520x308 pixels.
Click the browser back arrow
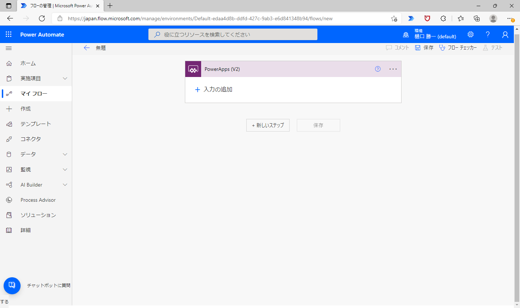click(10, 18)
